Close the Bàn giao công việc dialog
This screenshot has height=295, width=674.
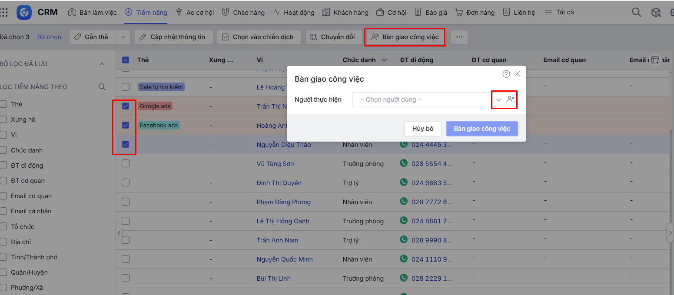click(517, 74)
